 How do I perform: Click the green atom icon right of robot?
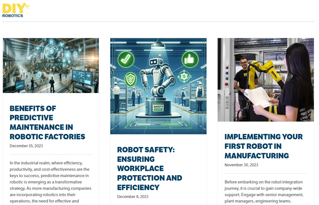184,77
